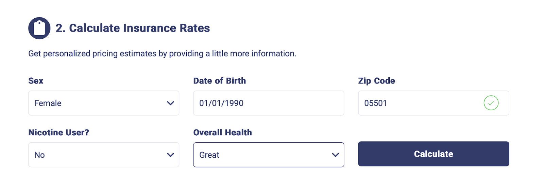The height and width of the screenshot is (196, 544).
Task: Click the Overall Health label
Action: click(x=223, y=133)
